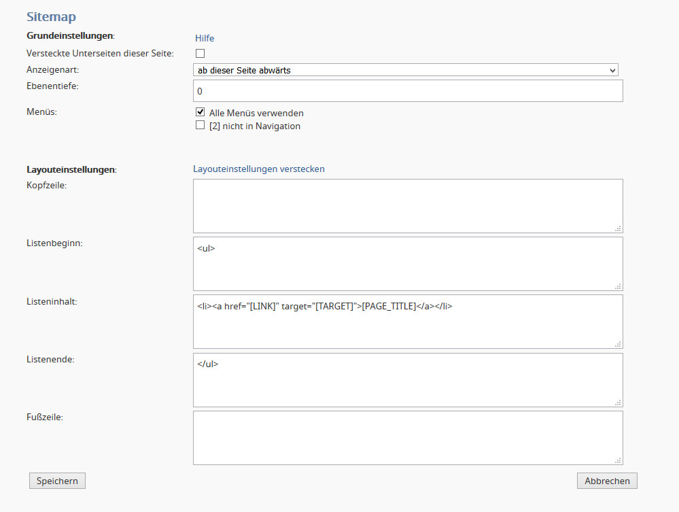This screenshot has height=512, width=679.
Task: Uncheck 'Alle Menüs verwenden'
Action: (x=200, y=112)
